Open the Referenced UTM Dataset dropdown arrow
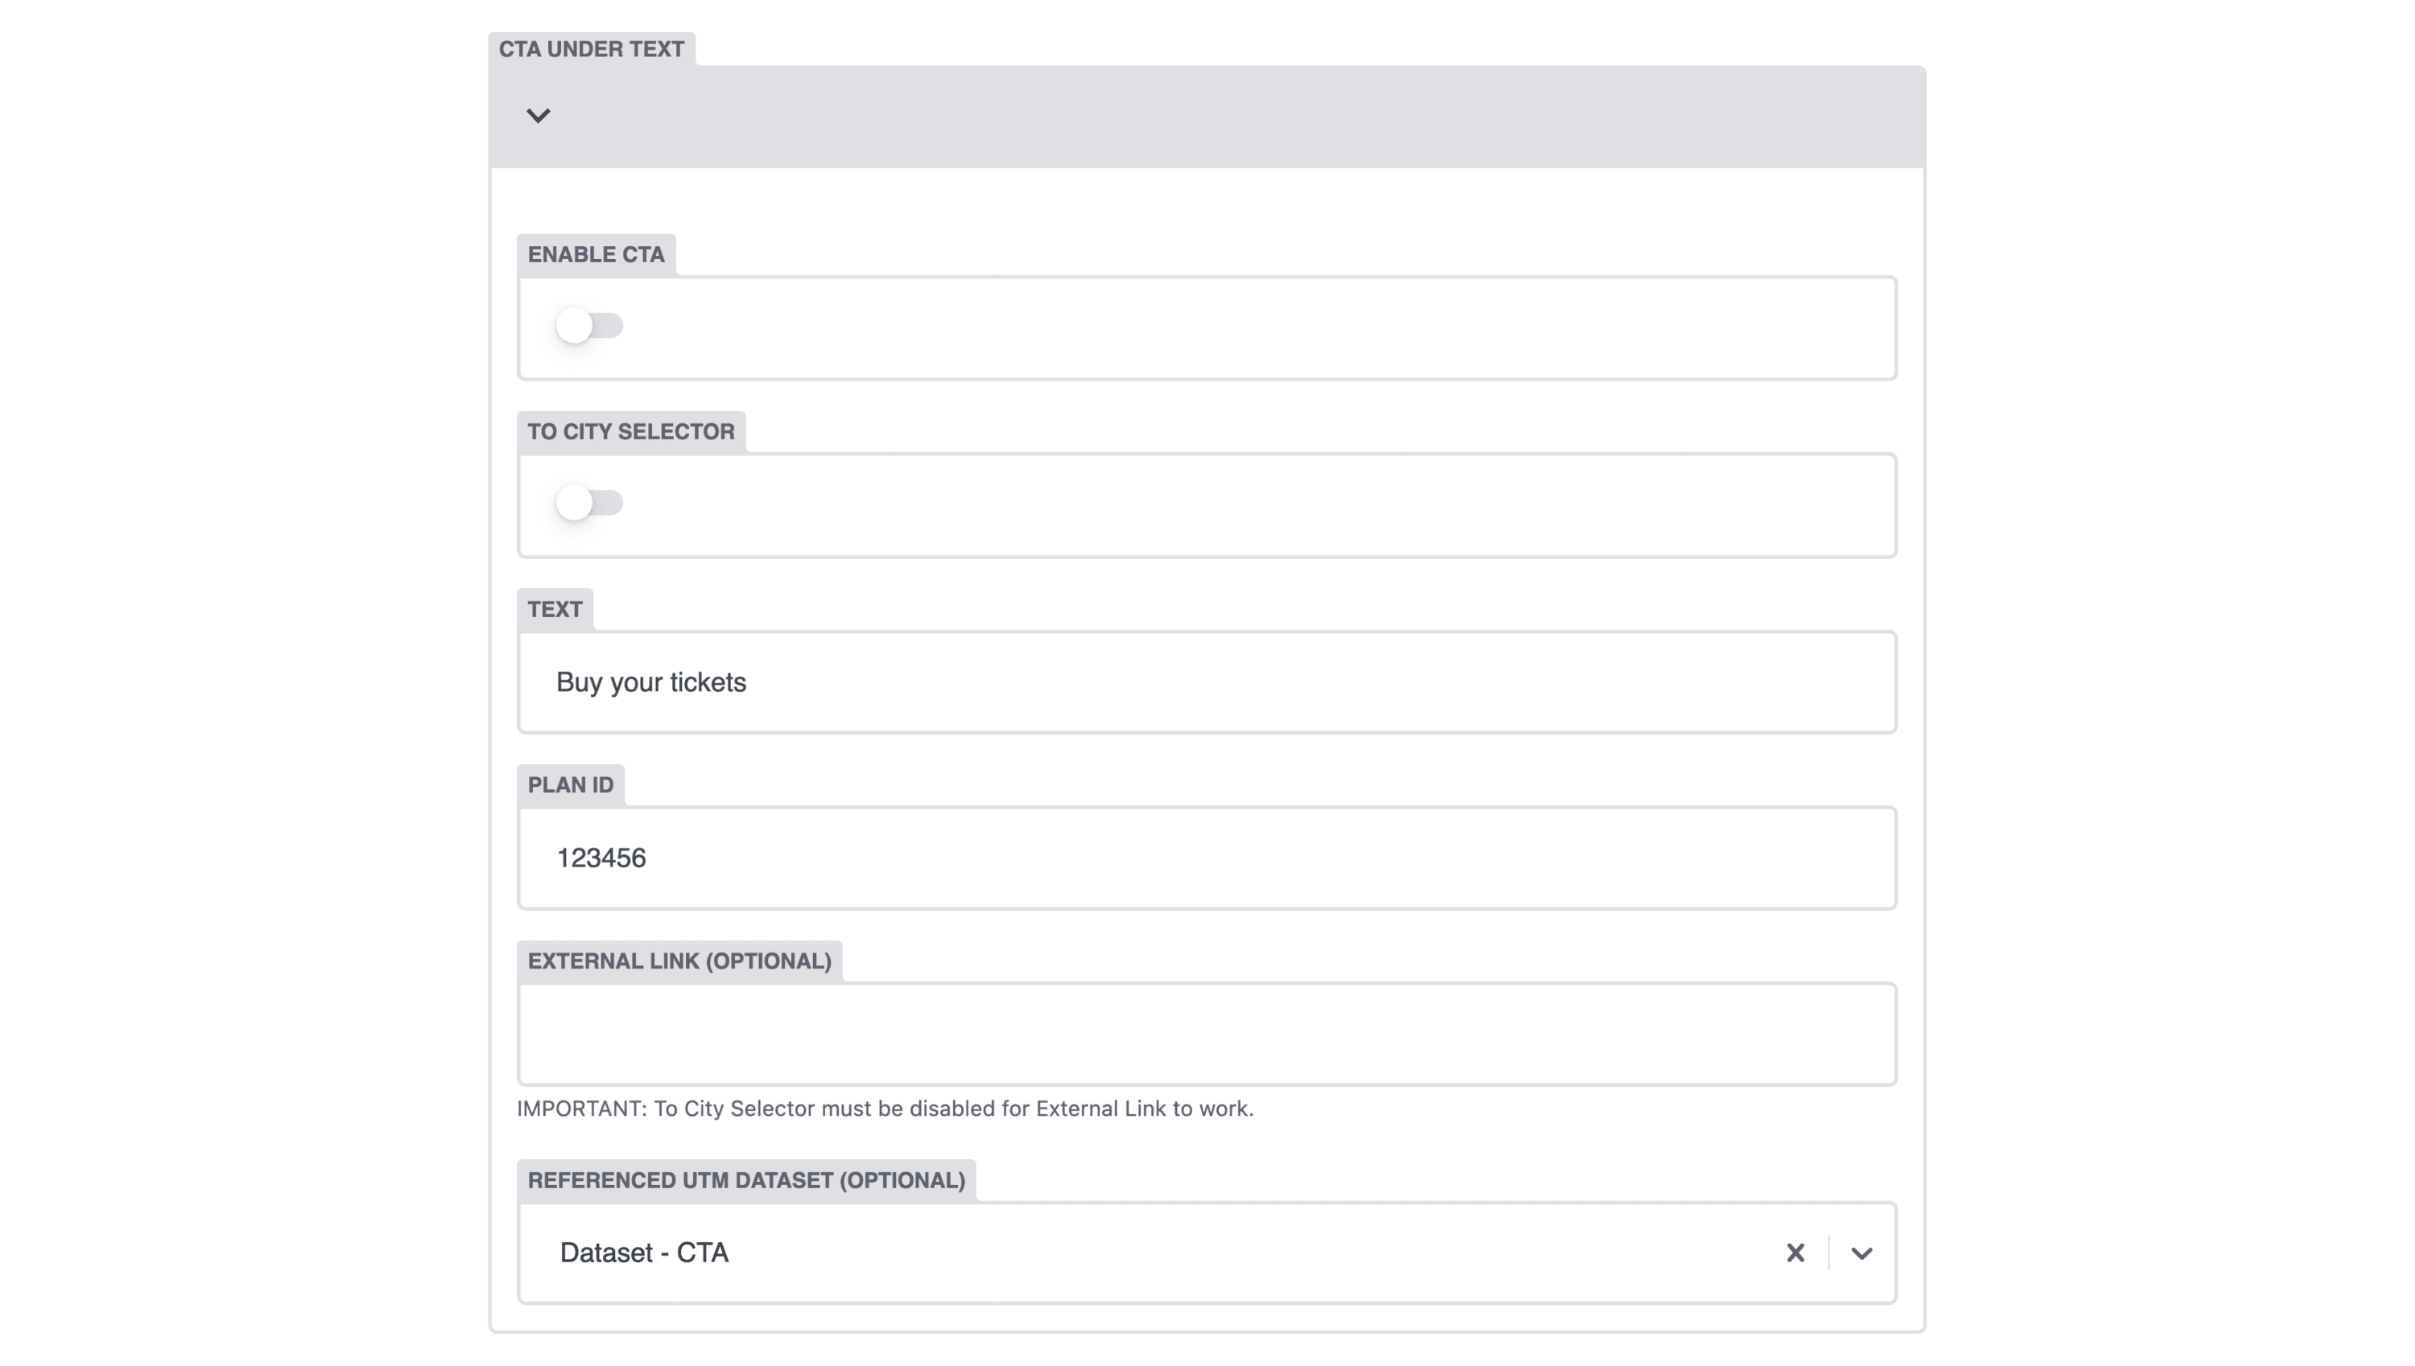Viewport: 2415px width, 1366px height. point(1862,1253)
